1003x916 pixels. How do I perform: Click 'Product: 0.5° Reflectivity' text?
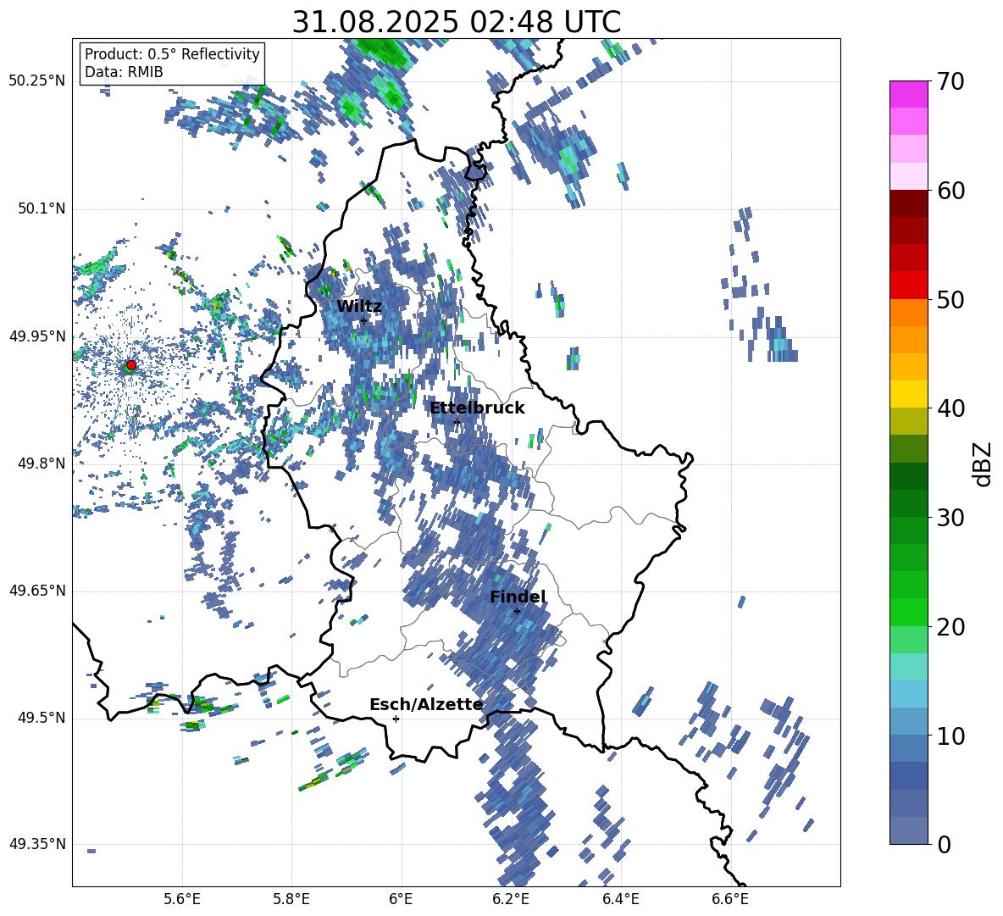pyautogui.click(x=172, y=53)
